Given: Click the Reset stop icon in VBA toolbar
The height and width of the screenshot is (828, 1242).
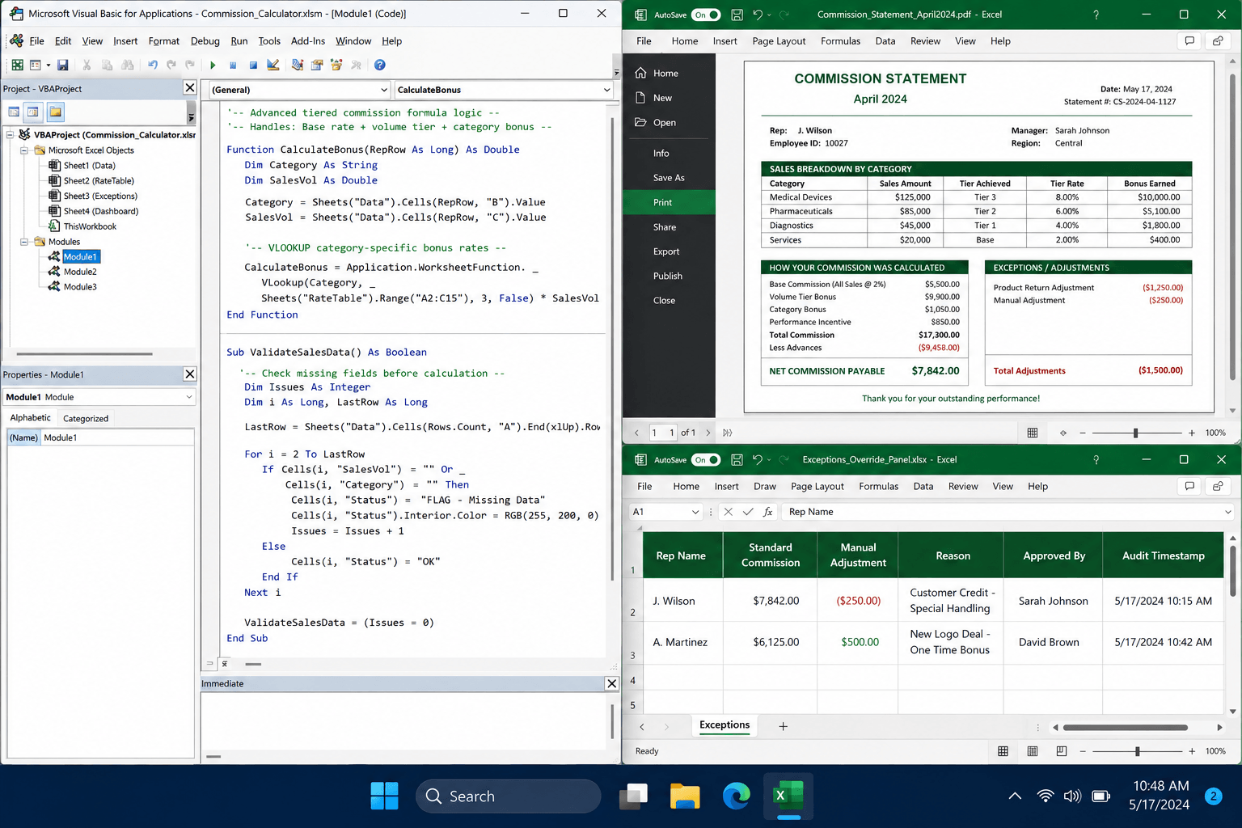Looking at the screenshot, I should click(253, 65).
